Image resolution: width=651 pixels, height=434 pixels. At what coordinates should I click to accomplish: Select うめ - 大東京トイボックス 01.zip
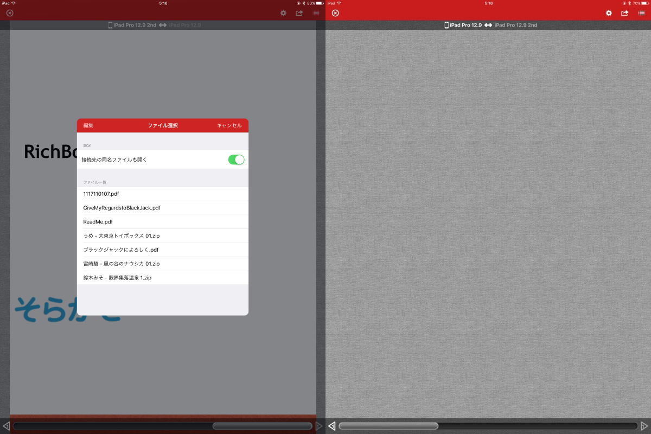coord(163,236)
